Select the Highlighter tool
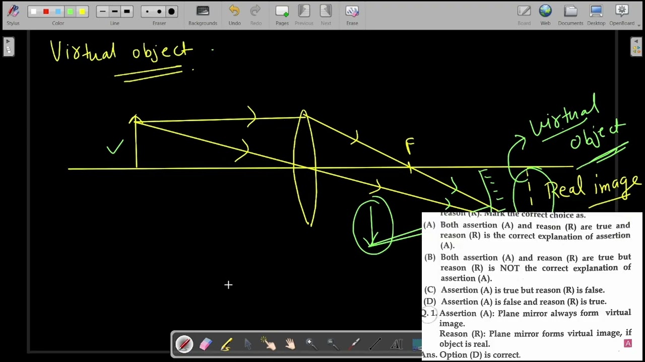Image resolution: width=645 pixels, height=362 pixels. click(226, 344)
